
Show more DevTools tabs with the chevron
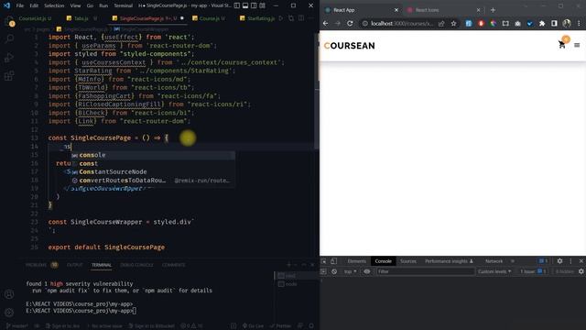[x=513, y=261]
